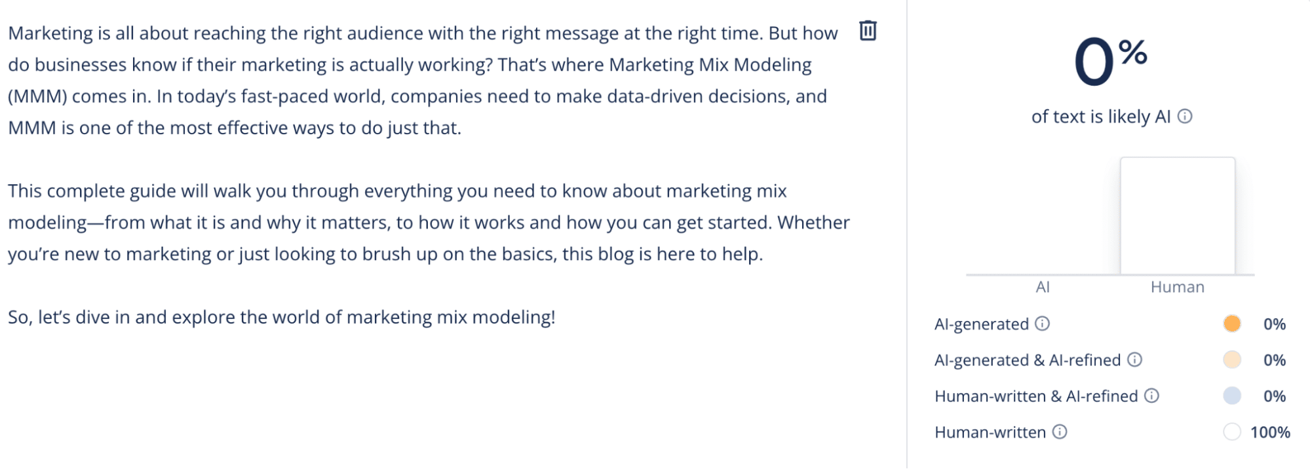
Task: Select the white Human-written color dot
Action: pyautogui.click(x=1232, y=432)
